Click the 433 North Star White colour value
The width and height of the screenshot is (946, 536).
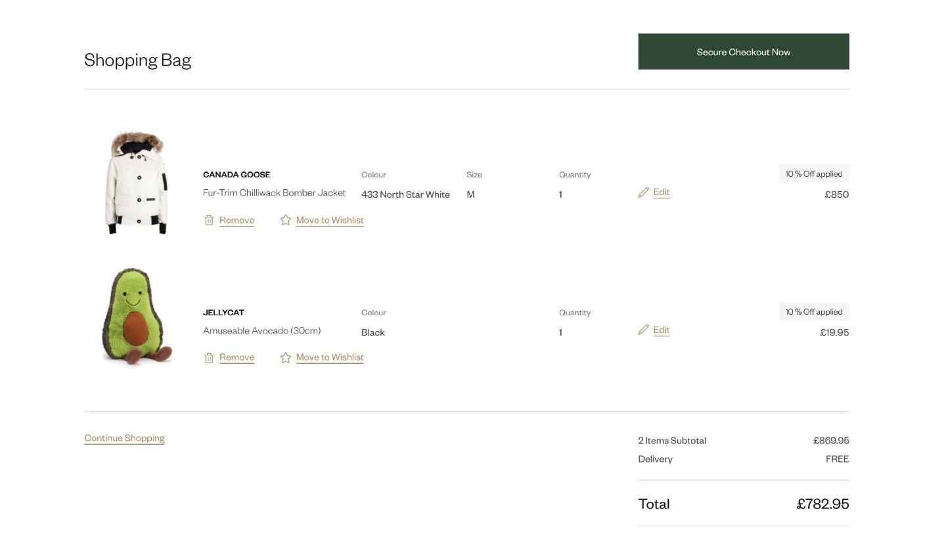[405, 194]
